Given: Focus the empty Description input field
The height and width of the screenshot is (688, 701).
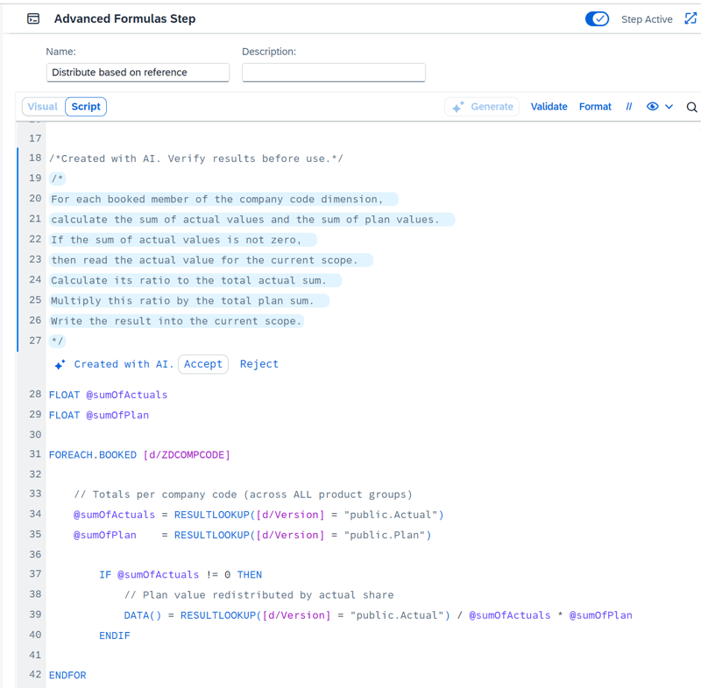Looking at the screenshot, I should click(x=334, y=73).
